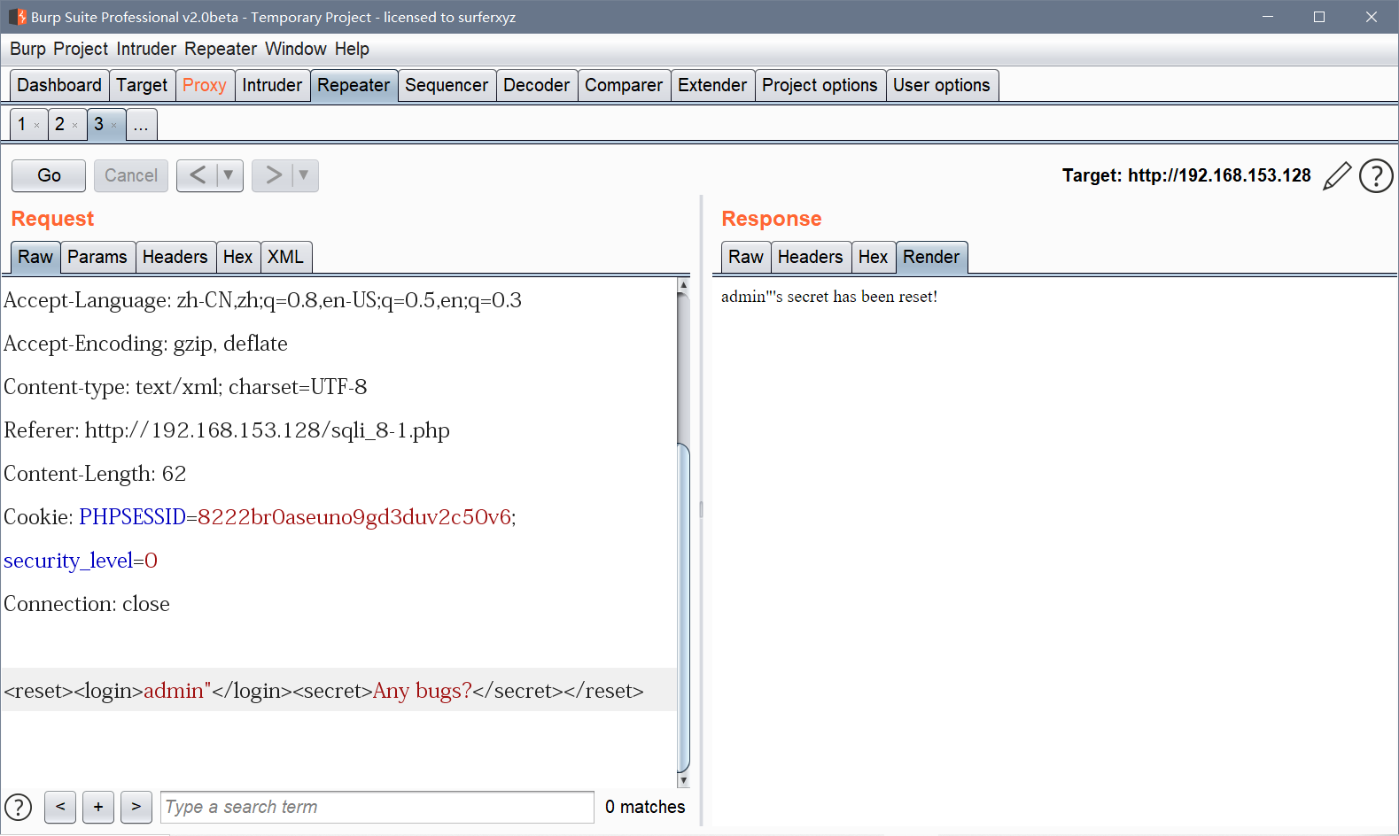Open search help question mark at bottom left

(x=18, y=807)
